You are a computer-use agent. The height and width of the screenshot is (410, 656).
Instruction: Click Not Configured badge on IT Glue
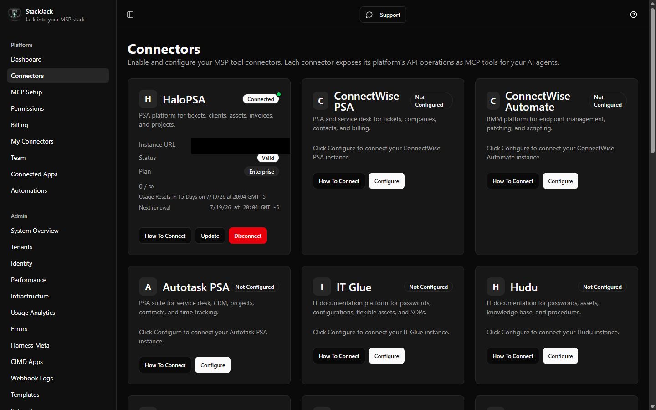(x=428, y=287)
